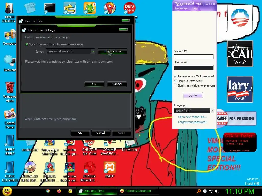Click OK in the Date and Time dialog
Image resolution: width=262 pixels, height=196 pixels.
[x=80, y=133]
